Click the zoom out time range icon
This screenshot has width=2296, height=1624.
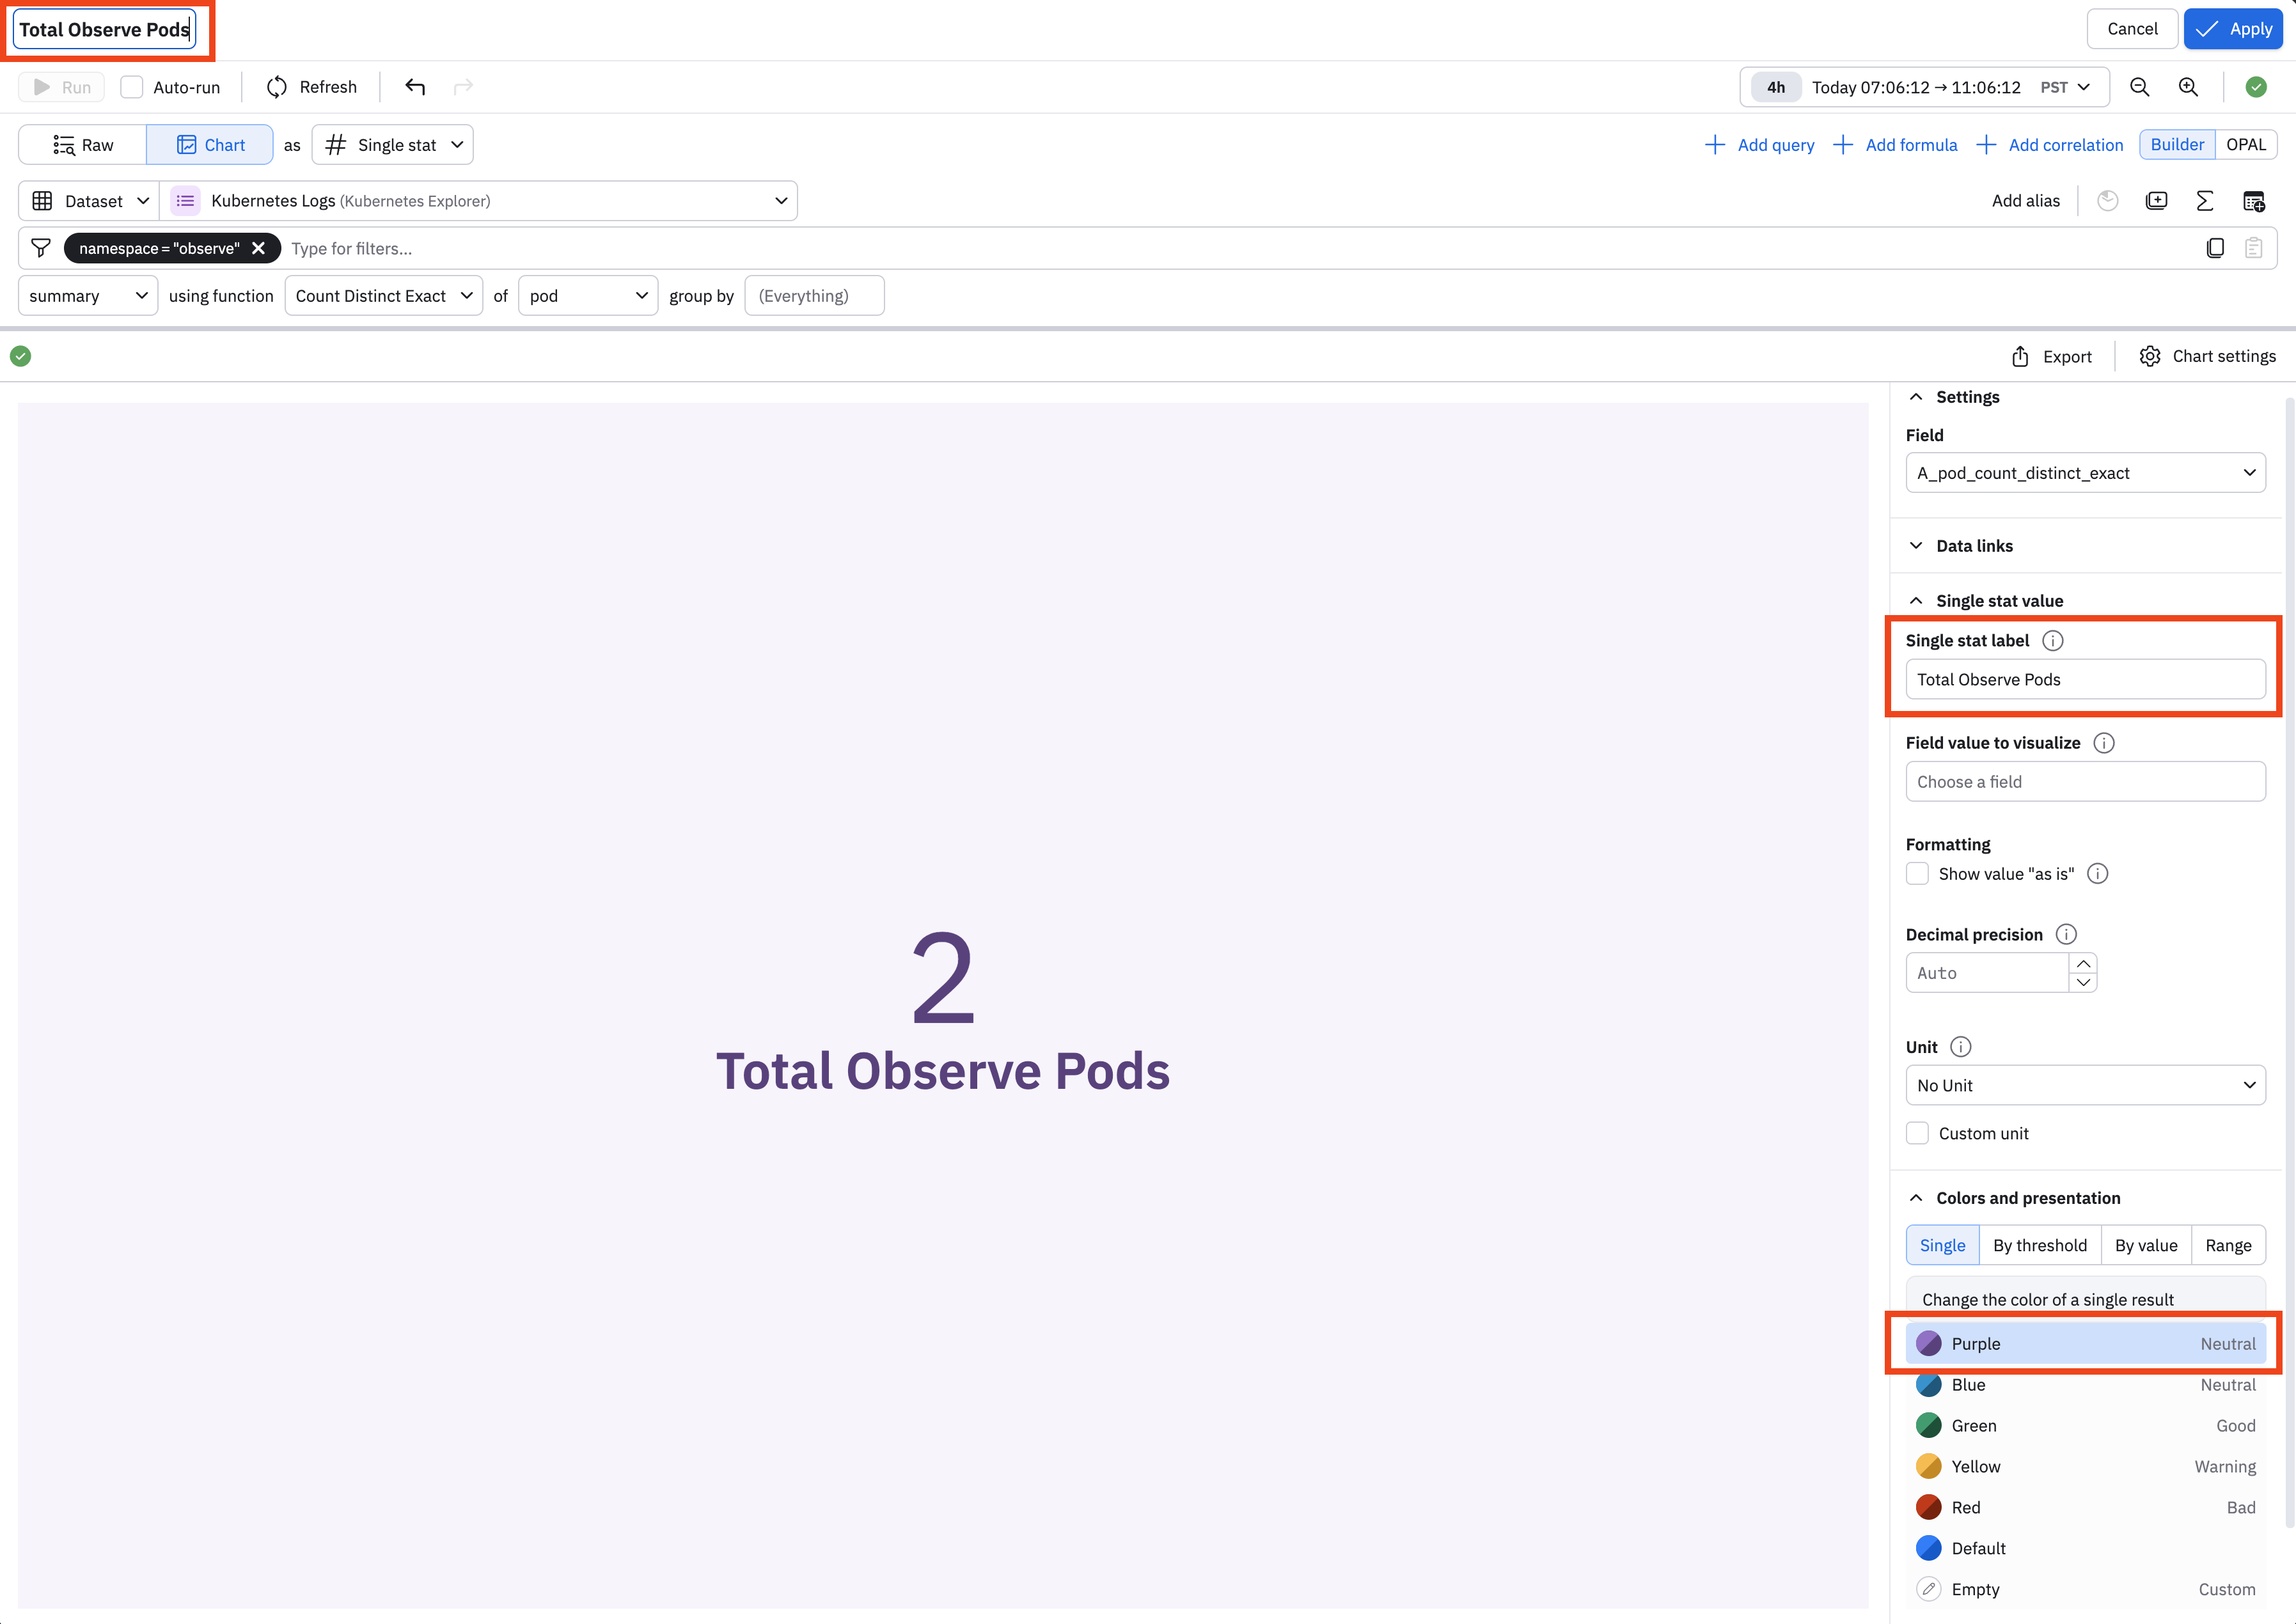click(x=2139, y=87)
